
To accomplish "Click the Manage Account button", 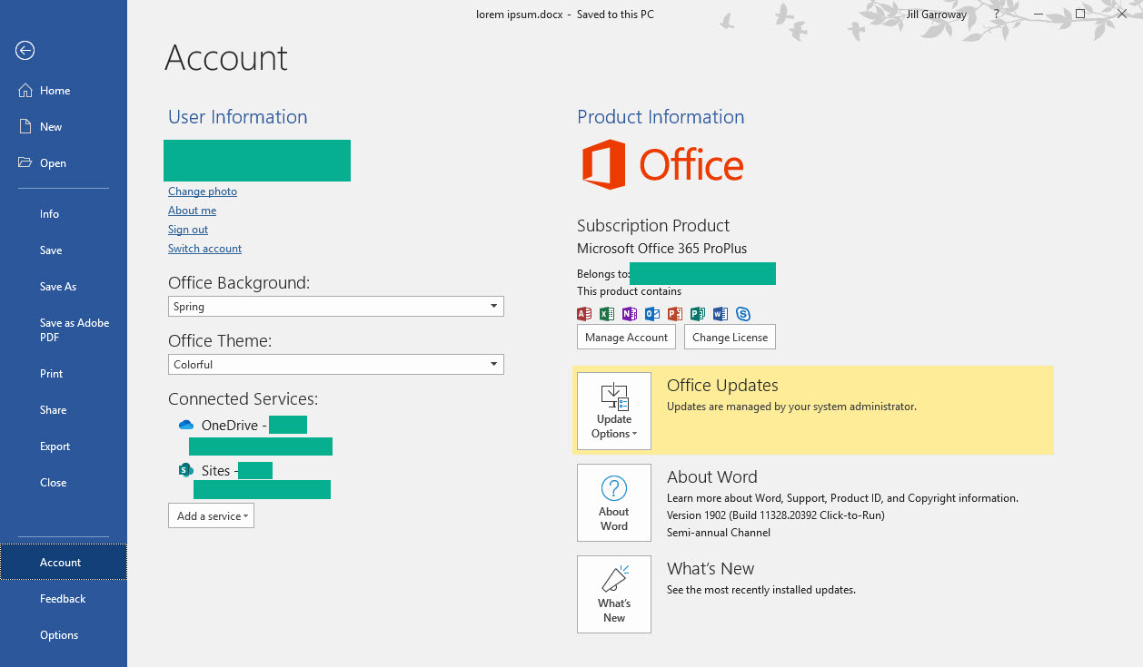I will (x=627, y=338).
